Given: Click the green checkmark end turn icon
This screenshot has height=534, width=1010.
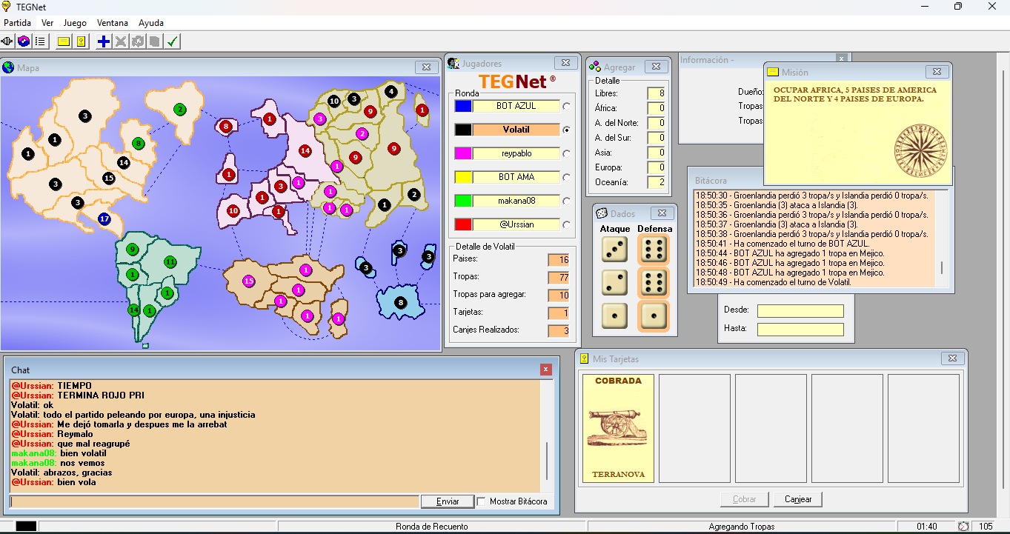Looking at the screenshot, I should click(172, 41).
